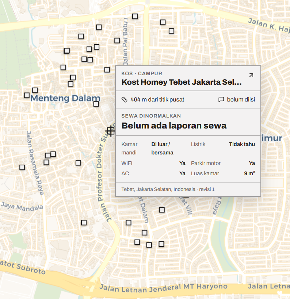Click the Luas kamar value 9 m²

(249, 173)
